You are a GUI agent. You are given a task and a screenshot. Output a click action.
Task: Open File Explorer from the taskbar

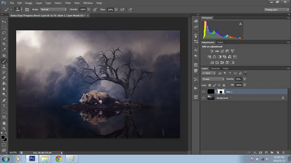point(45,159)
